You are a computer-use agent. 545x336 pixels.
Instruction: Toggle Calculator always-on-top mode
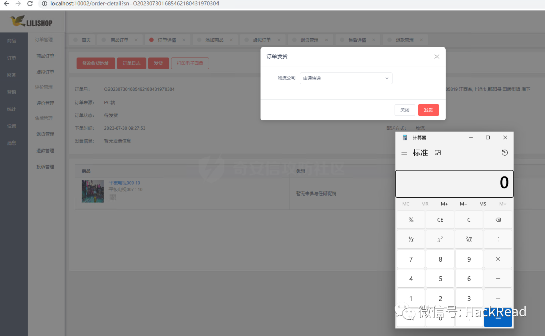(x=437, y=152)
